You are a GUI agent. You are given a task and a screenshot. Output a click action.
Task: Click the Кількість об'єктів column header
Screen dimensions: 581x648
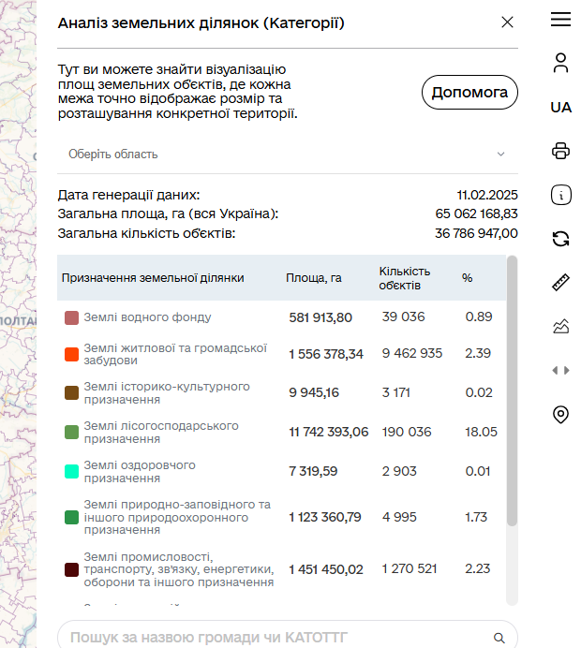tap(405, 278)
